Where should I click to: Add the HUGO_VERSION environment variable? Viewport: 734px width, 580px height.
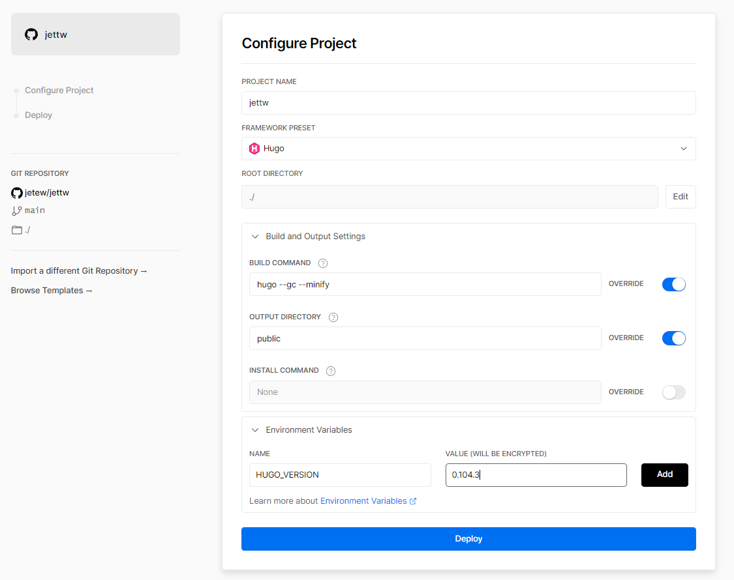pyautogui.click(x=664, y=475)
